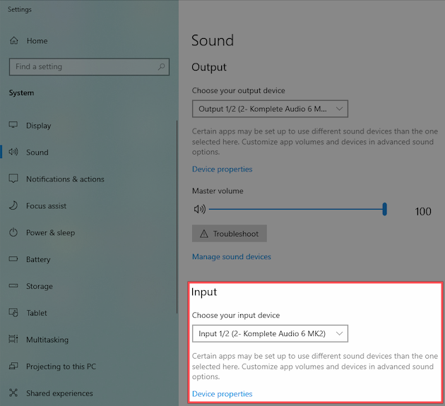The width and height of the screenshot is (445, 406).
Task: Open Notifications & actions settings
Action: [x=65, y=179]
